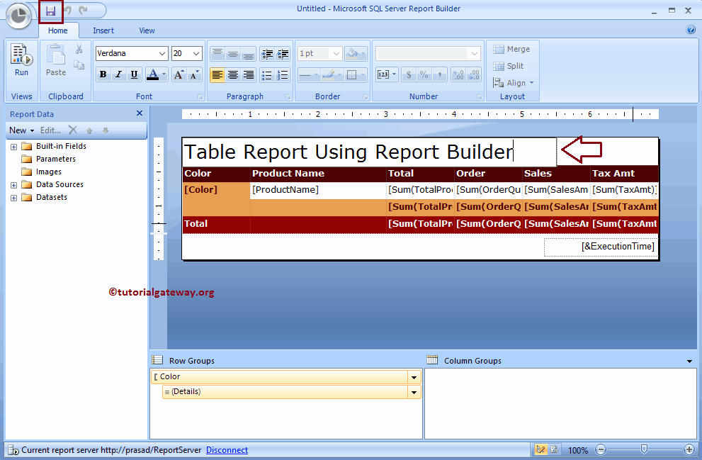Image resolution: width=702 pixels, height=460 pixels.
Task: Open the New dropdown in Report Data
Action: pos(21,130)
